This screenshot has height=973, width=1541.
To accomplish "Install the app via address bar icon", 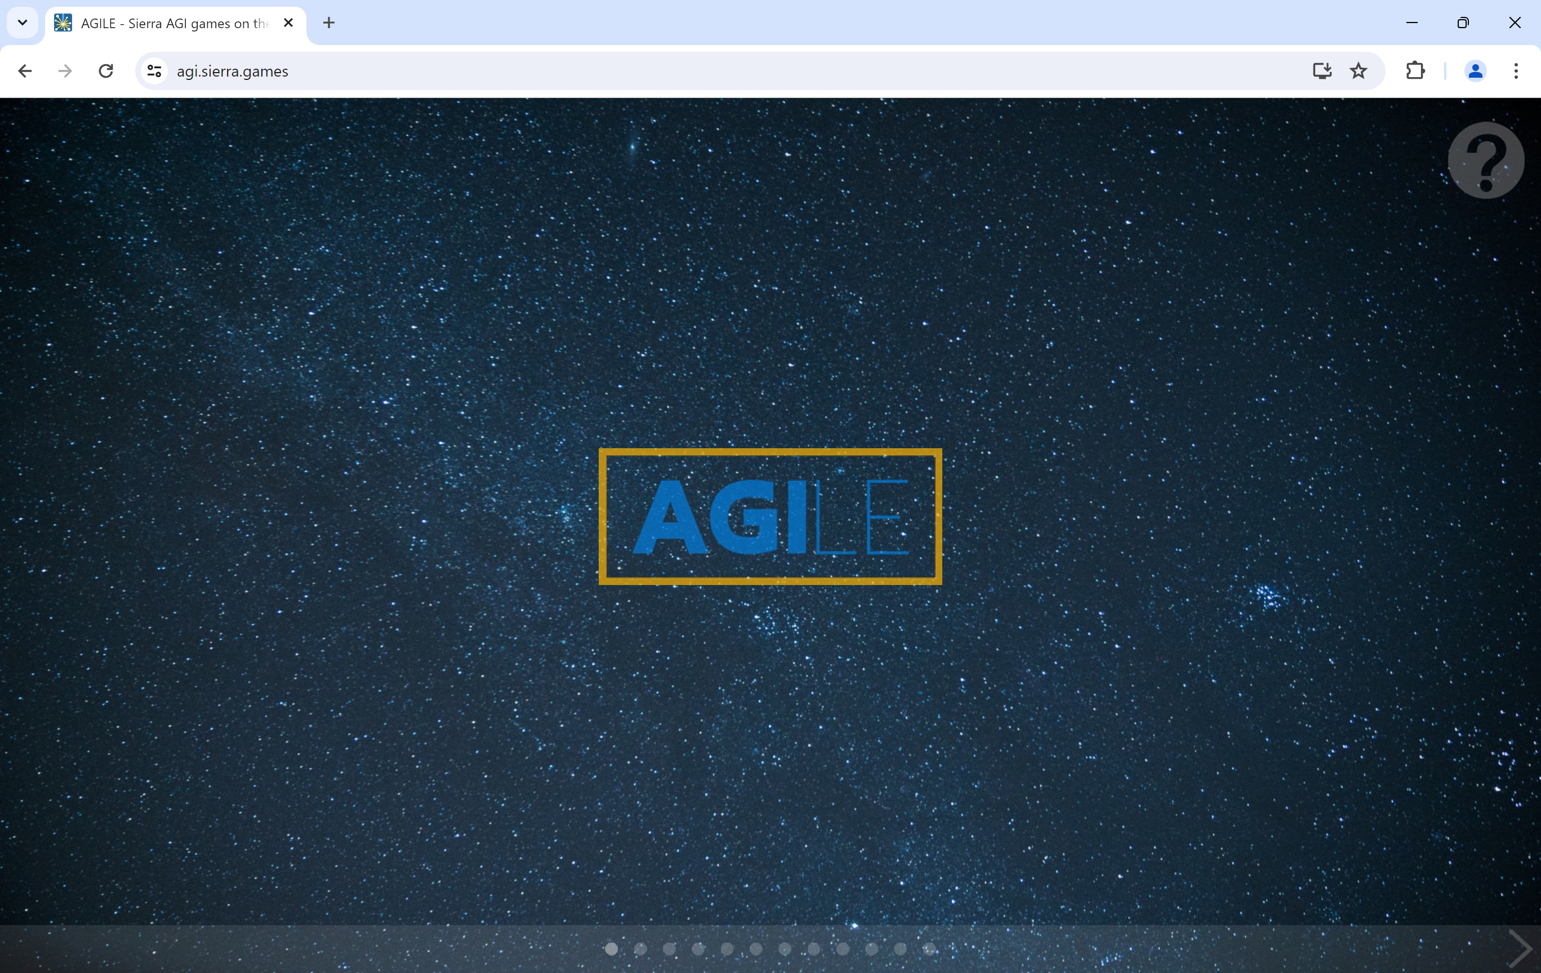I will 1321,71.
